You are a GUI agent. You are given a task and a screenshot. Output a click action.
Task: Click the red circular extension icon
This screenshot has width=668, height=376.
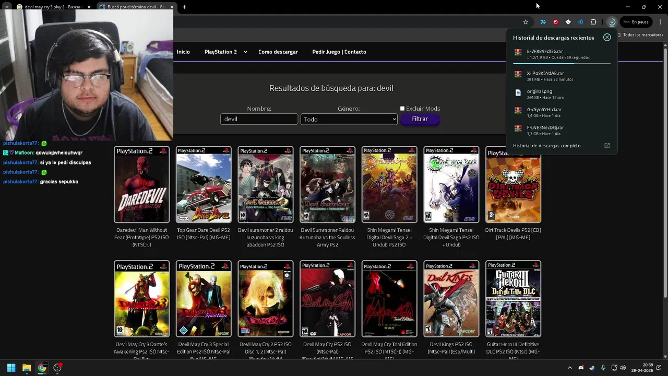click(556, 22)
